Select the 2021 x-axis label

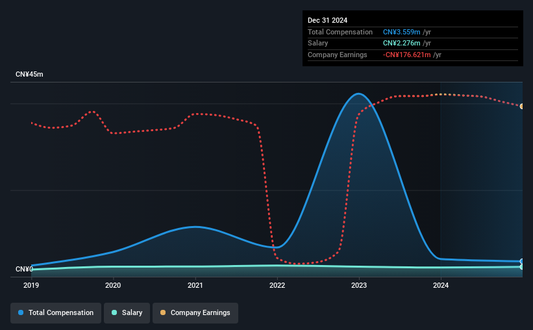[x=195, y=285]
